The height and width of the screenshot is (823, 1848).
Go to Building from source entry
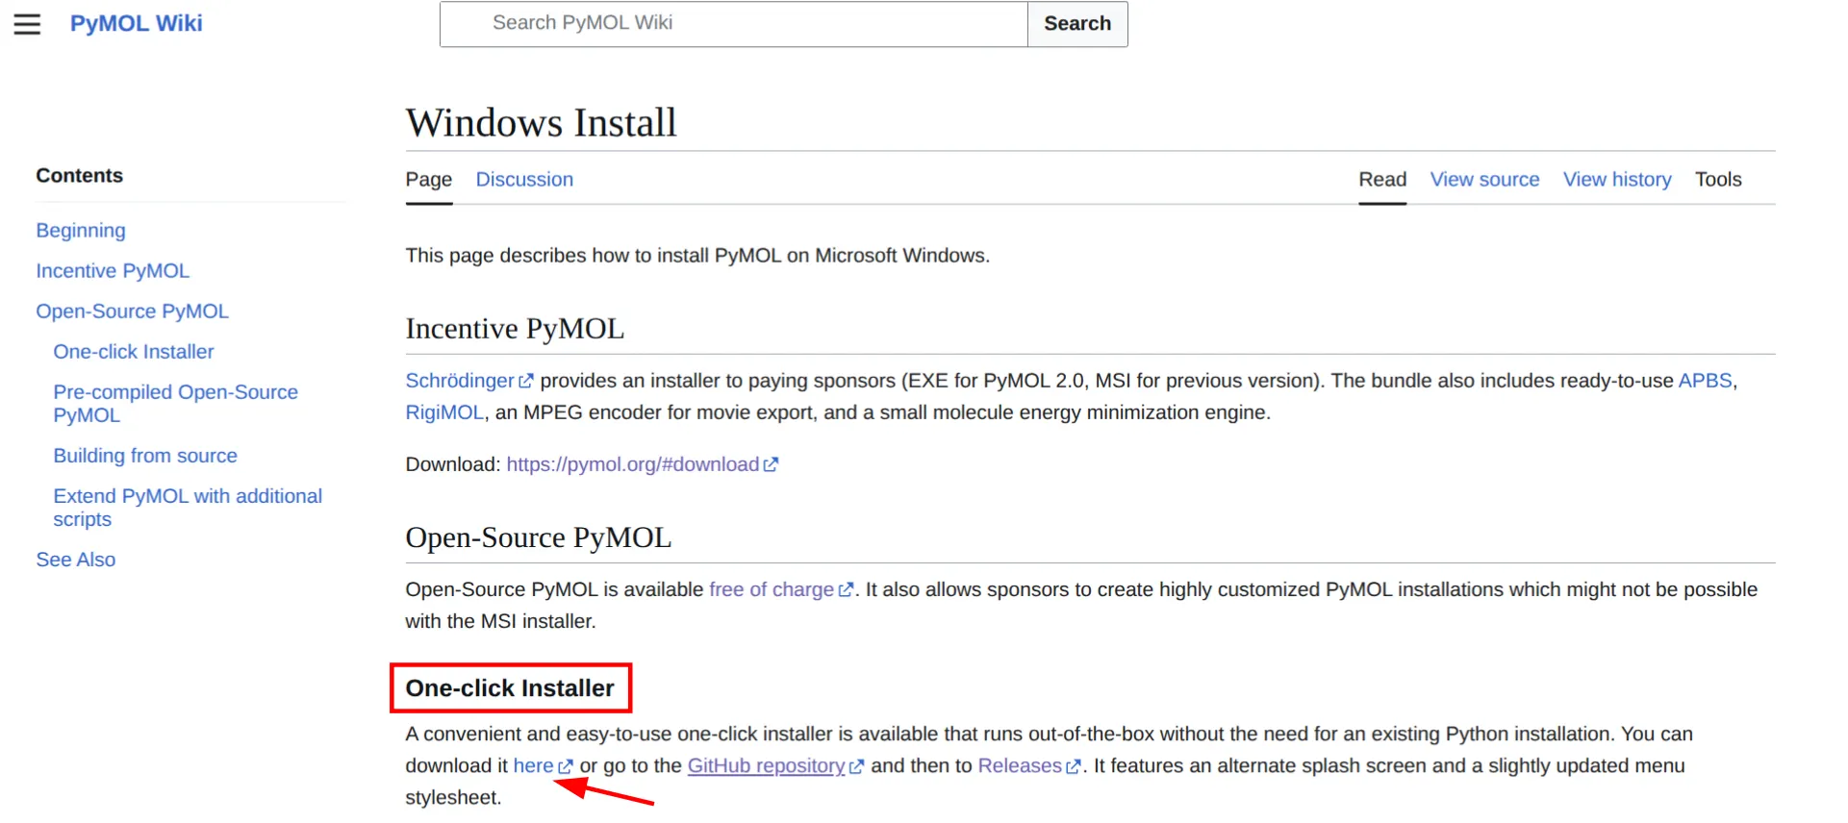[x=145, y=456]
